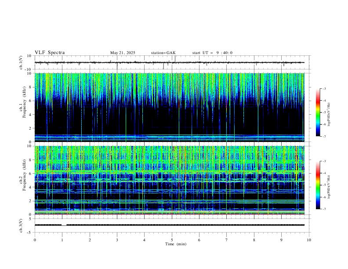The image size is (348, 269).
Task: Click the "2" tick on ch.1 frequency axis
Action: [31, 128]
